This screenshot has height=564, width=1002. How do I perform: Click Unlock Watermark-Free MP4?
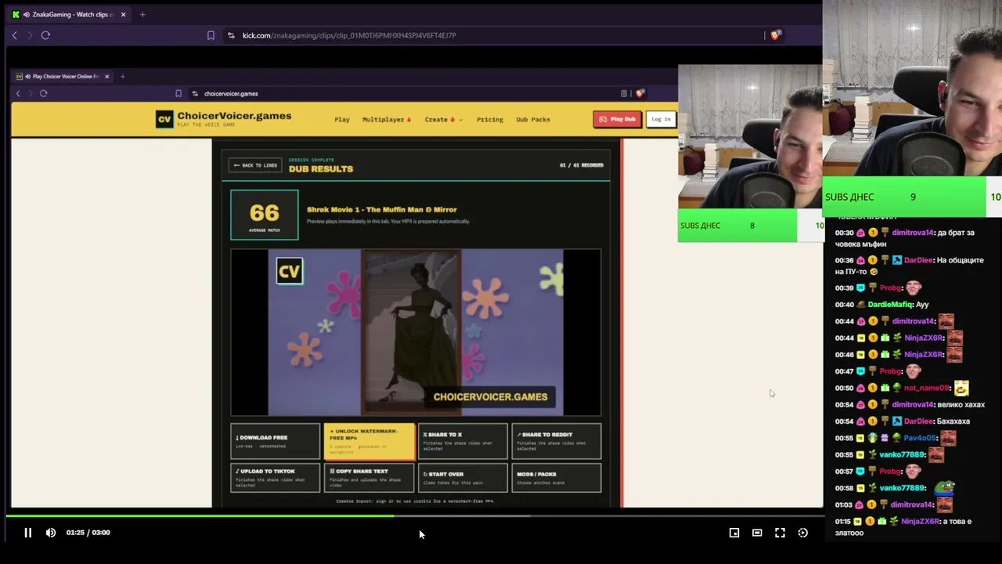[x=369, y=441]
